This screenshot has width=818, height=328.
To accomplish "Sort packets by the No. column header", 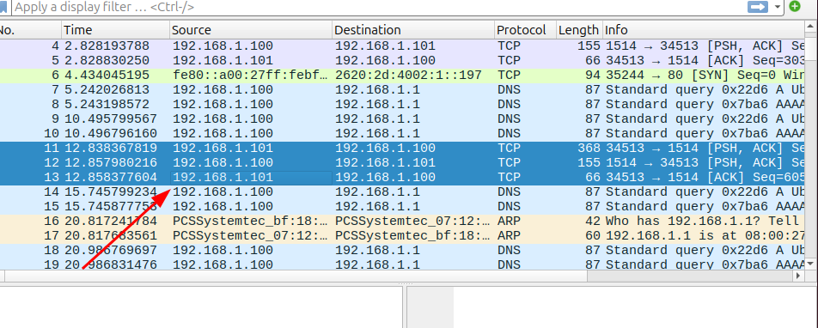I will coord(31,30).
